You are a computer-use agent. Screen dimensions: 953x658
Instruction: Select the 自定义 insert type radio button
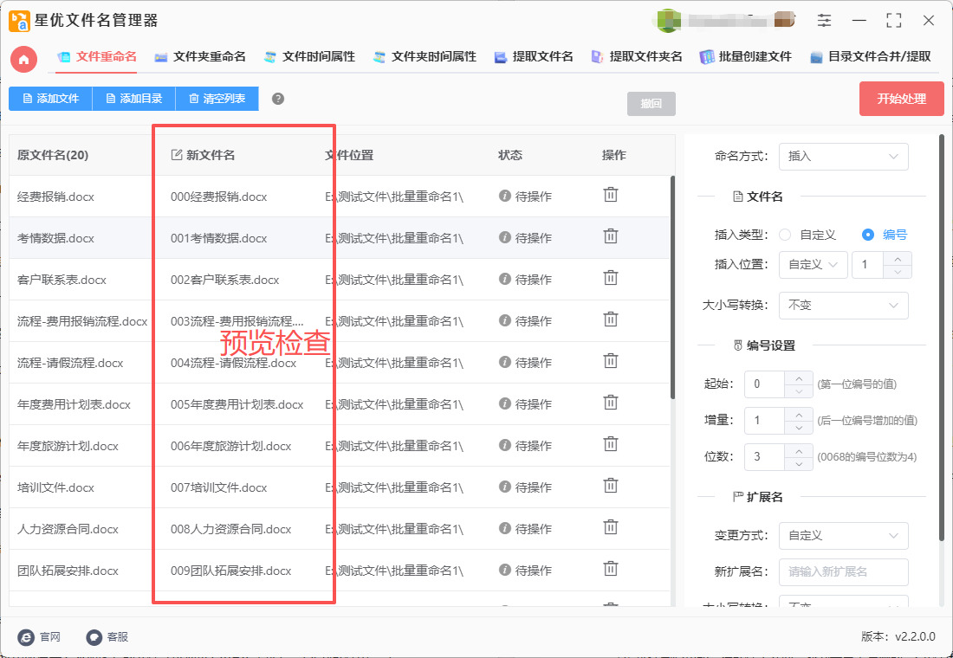point(785,235)
